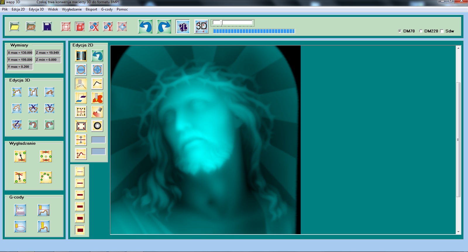Click the upper blue color swatch

98,140
